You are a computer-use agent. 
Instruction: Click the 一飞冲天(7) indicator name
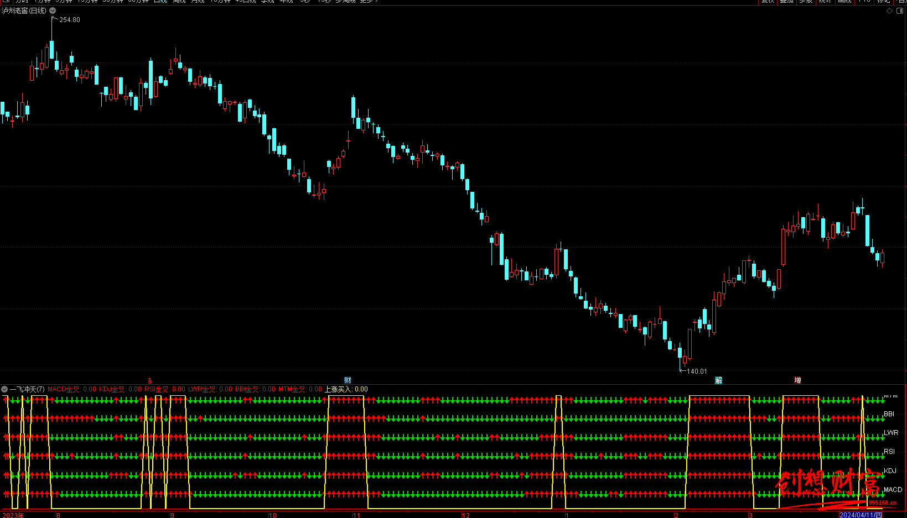(27, 389)
